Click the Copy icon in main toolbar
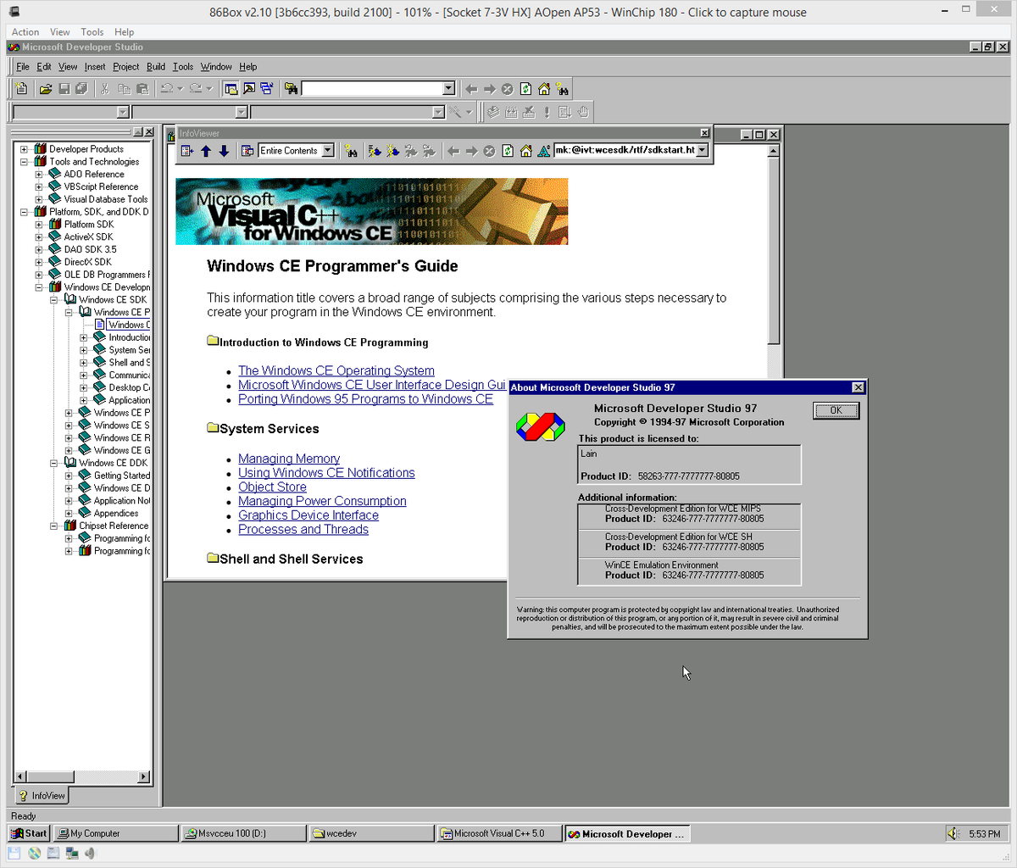The height and width of the screenshot is (868, 1017). (124, 89)
